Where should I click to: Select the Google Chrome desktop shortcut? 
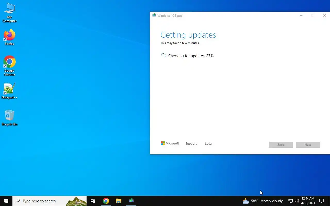[x=10, y=66]
